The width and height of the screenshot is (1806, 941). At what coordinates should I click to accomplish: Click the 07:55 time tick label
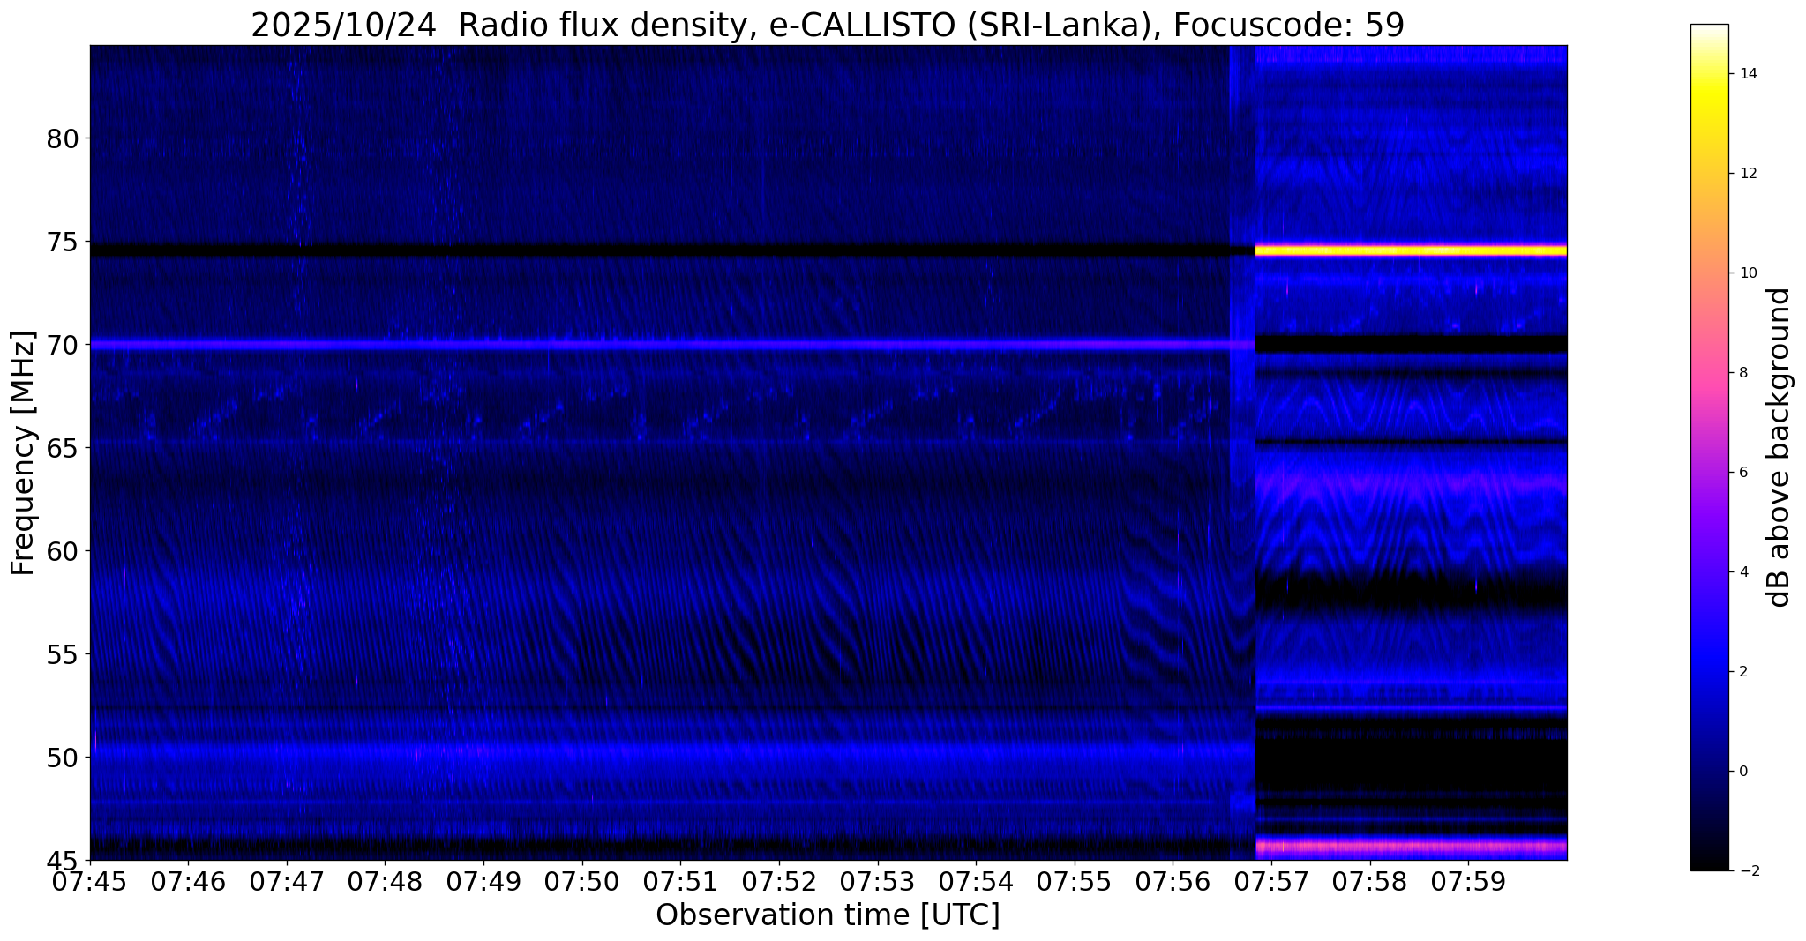pos(1075,882)
